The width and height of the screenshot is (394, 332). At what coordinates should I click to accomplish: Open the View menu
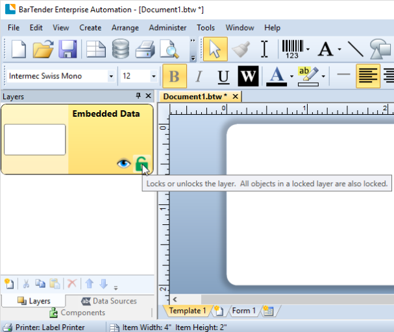(61, 28)
